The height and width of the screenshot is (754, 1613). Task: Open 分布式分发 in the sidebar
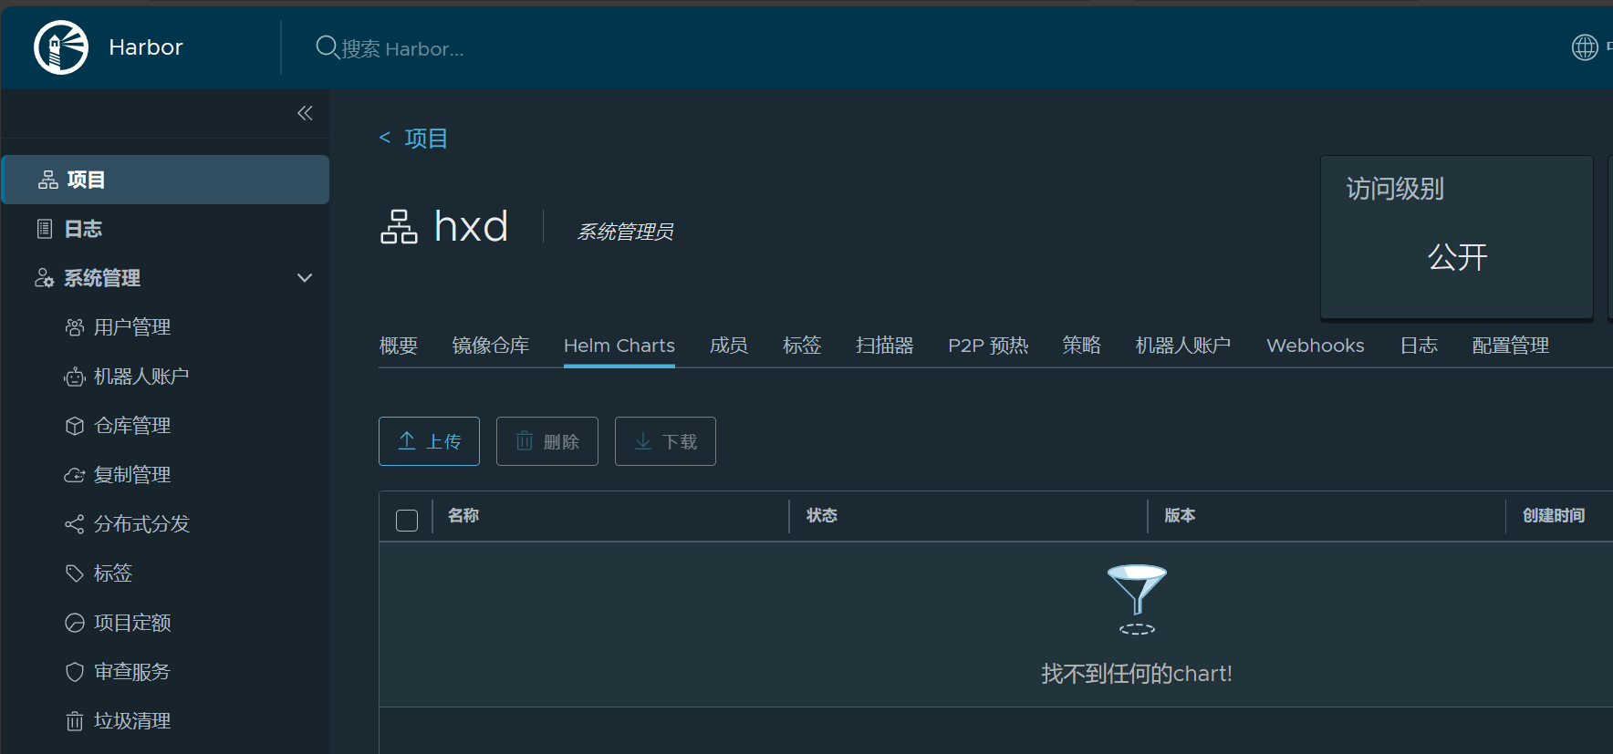(x=141, y=524)
